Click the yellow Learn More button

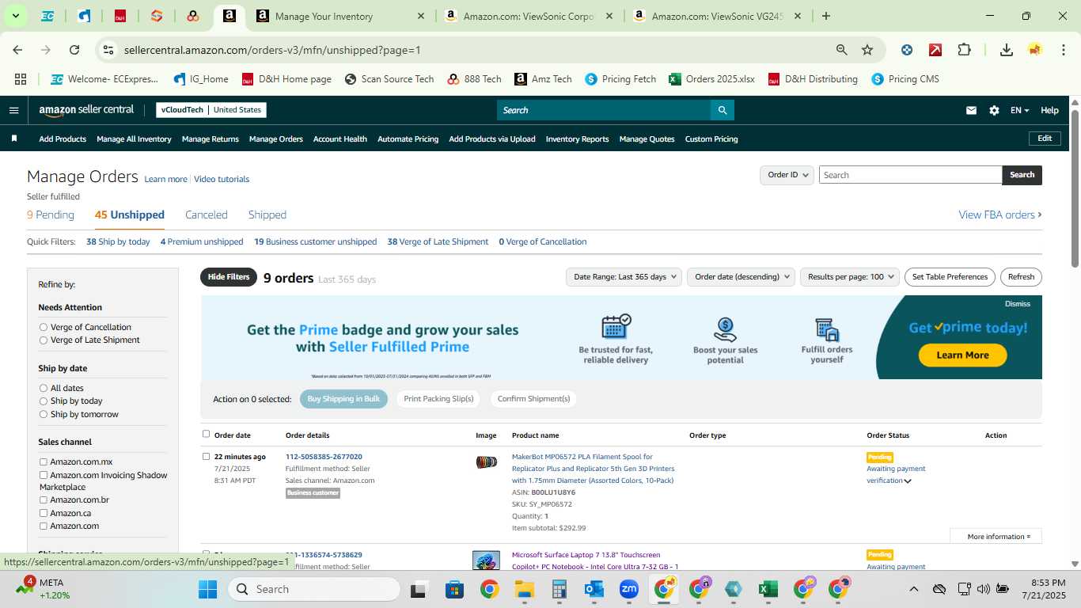coord(962,355)
